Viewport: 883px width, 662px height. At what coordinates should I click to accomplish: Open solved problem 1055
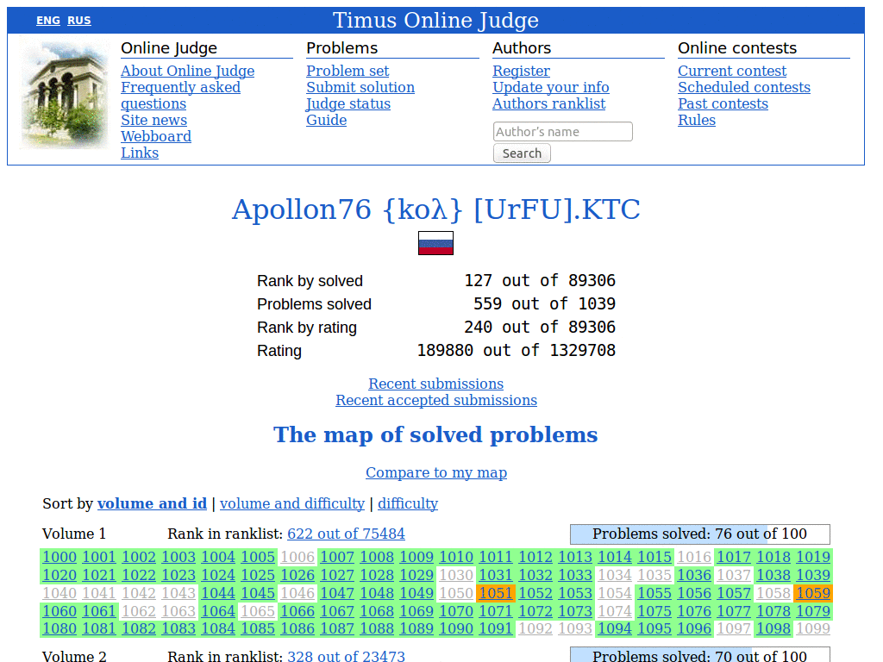click(x=654, y=593)
